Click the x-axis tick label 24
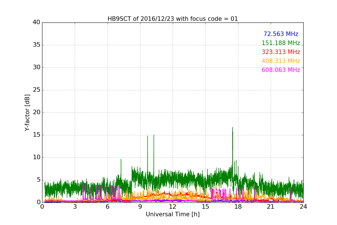This screenshot has width=337, height=225. (x=303, y=207)
